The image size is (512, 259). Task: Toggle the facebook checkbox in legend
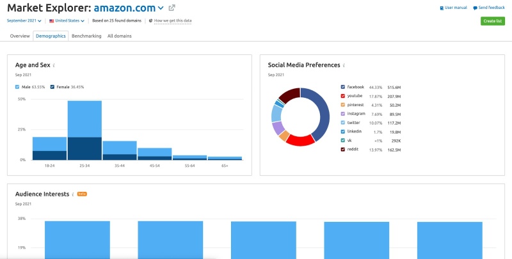[343, 87]
